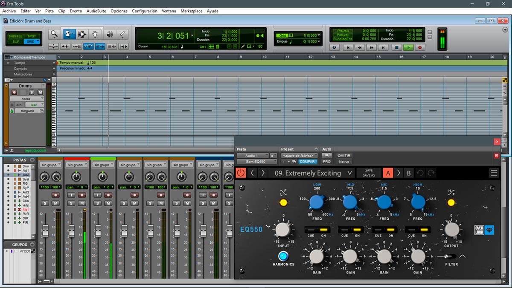512x288 pixels.
Task: Select SHUFFLE edit mode
Action: pos(16,36)
